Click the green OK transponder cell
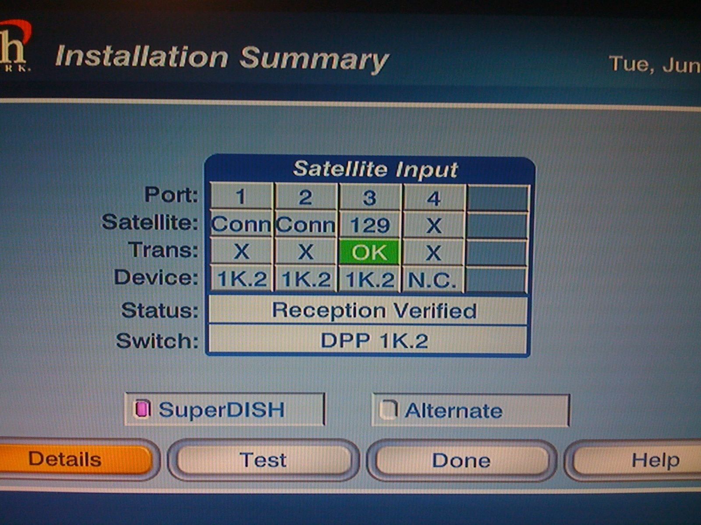The height and width of the screenshot is (525, 701). (x=369, y=252)
